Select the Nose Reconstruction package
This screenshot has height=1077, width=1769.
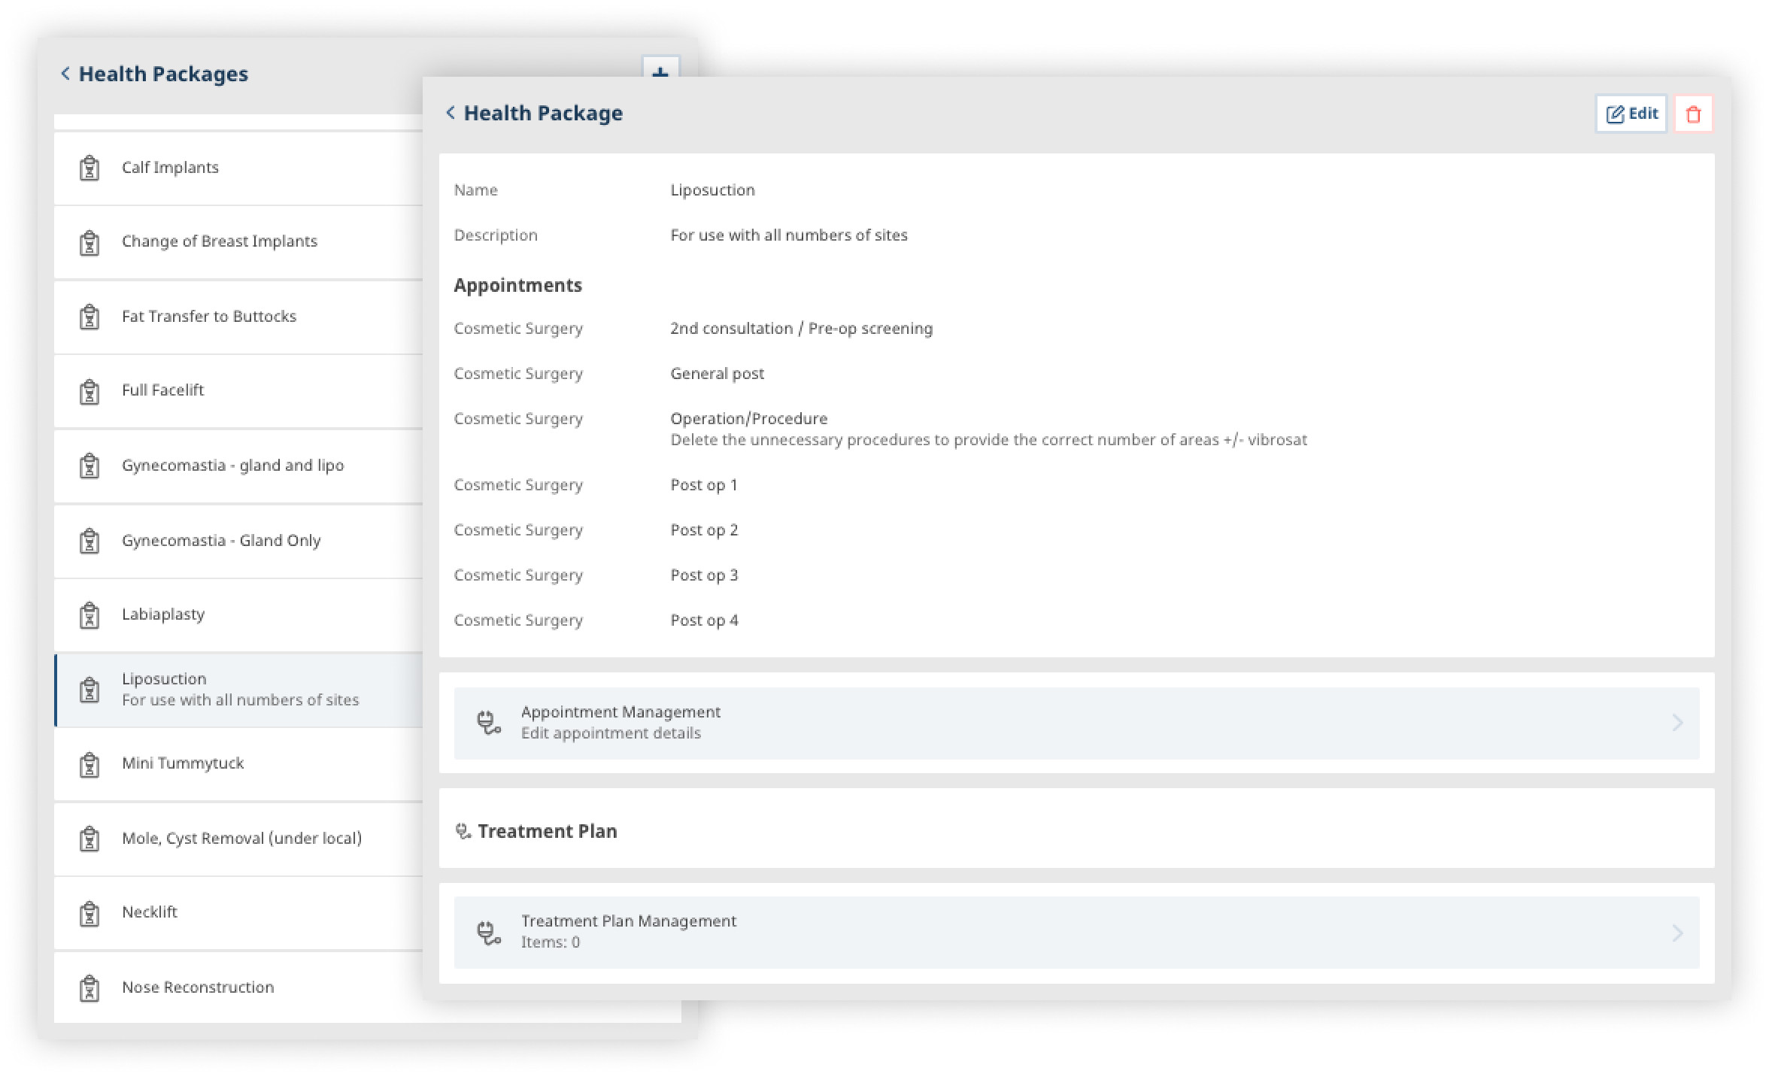[x=197, y=986]
